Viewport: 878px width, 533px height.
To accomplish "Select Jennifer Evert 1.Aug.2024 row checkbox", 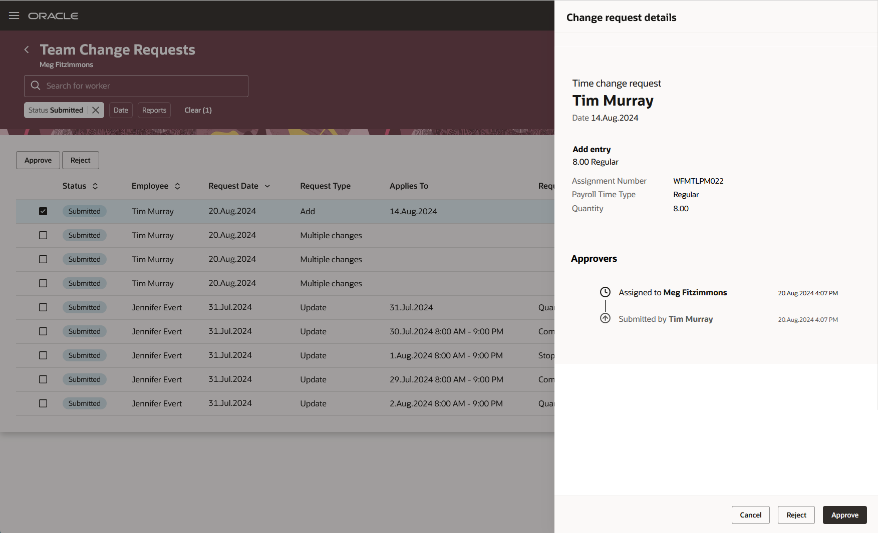I will click(43, 355).
